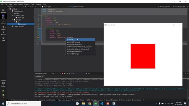Fold the Rectangle block at line 10
The width and height of the screenshot is (189, 106).
point(40,29)
